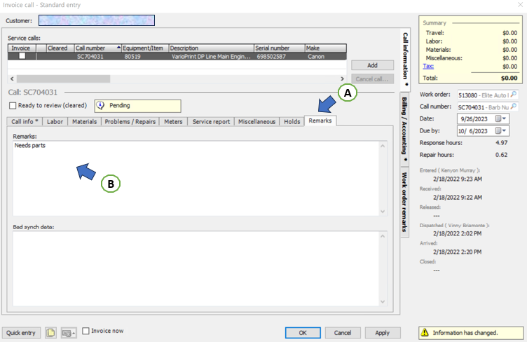
Task: Open the Holds tab
Action: [292, 122]
